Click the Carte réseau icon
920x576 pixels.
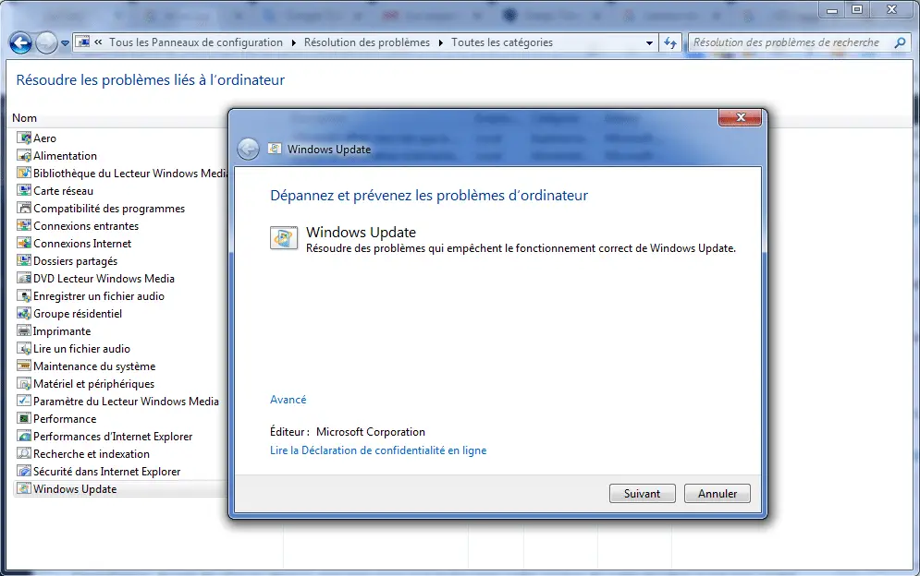(24, 191)
